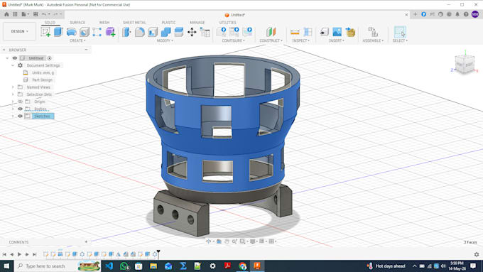The image size is (483, 272).
Task: Play the timeline
Action: coord(19,254)
